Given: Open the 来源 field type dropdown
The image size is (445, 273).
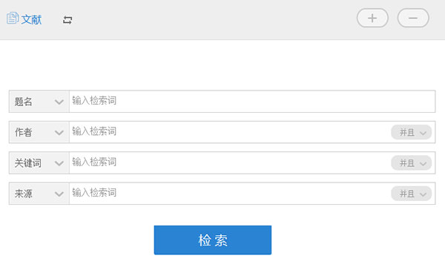Looking at the screenshot, I should pos(39,194).
